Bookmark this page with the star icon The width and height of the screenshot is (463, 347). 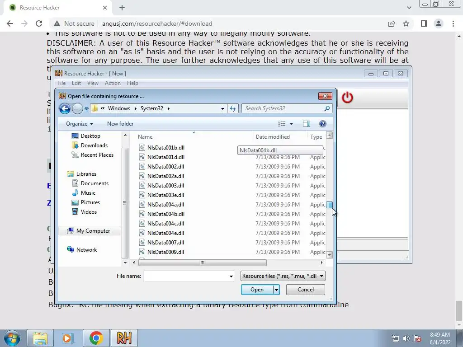click(x=406, y=23)
